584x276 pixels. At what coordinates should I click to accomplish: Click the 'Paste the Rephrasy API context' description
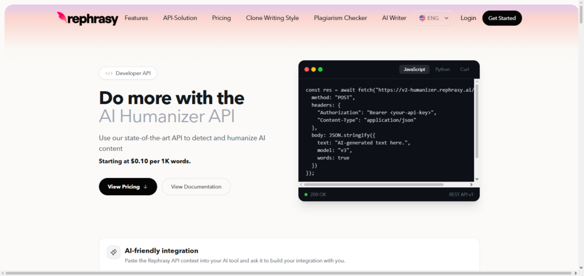[235, 261]
